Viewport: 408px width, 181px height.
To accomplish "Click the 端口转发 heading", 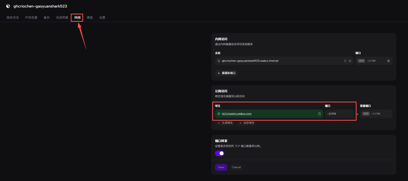I will 221,141.
